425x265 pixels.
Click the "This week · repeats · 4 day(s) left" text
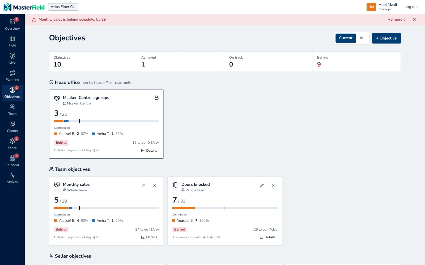tap(196, 237)
